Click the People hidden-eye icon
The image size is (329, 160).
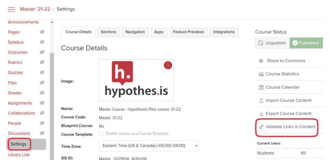42,123
